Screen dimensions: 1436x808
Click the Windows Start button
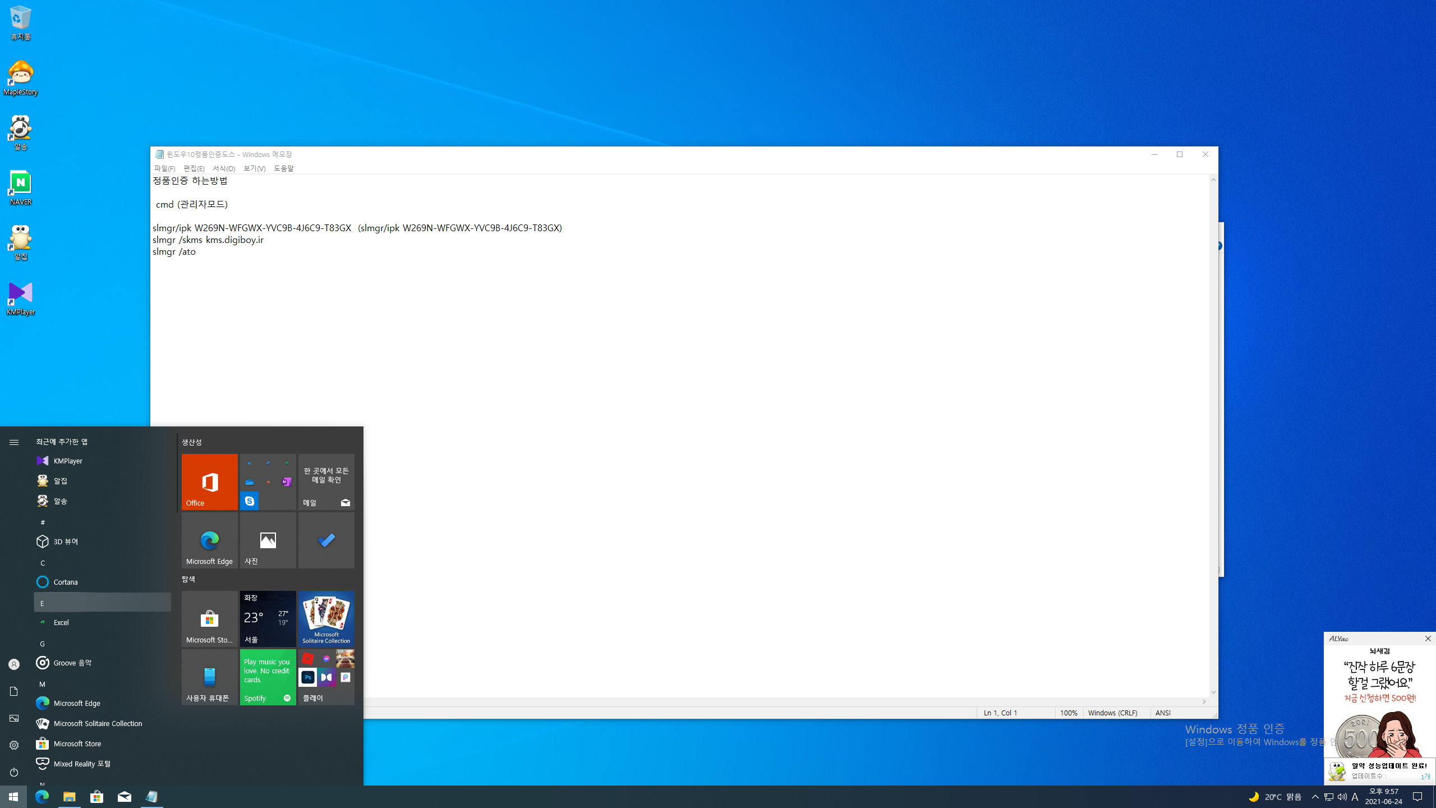click(x=13, y=797)
